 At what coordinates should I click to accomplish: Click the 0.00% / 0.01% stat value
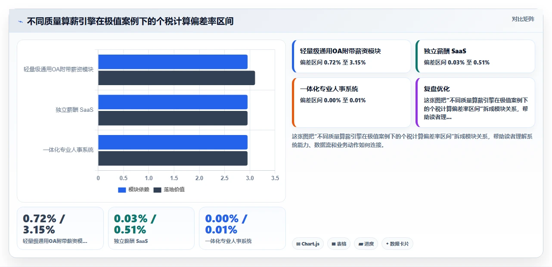[x=226, y=224]
